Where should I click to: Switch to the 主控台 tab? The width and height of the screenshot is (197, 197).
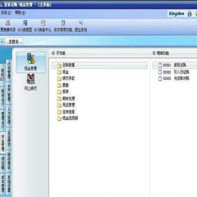point(14,42)
